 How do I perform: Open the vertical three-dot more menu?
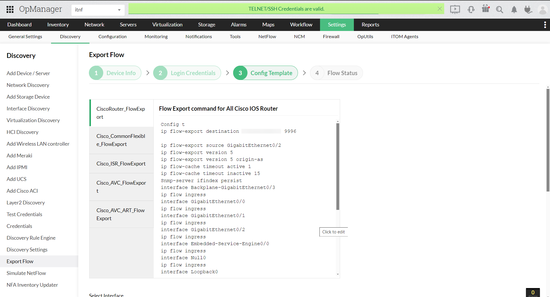click(x=545, y=25)
